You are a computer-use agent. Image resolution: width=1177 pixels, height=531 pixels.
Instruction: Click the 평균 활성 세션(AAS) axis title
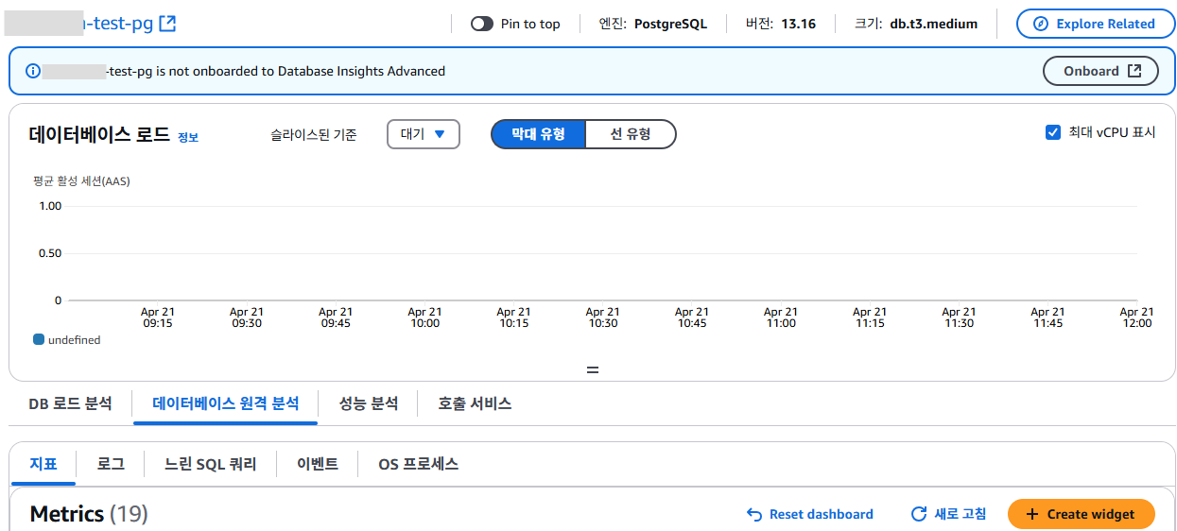[81, 181]
